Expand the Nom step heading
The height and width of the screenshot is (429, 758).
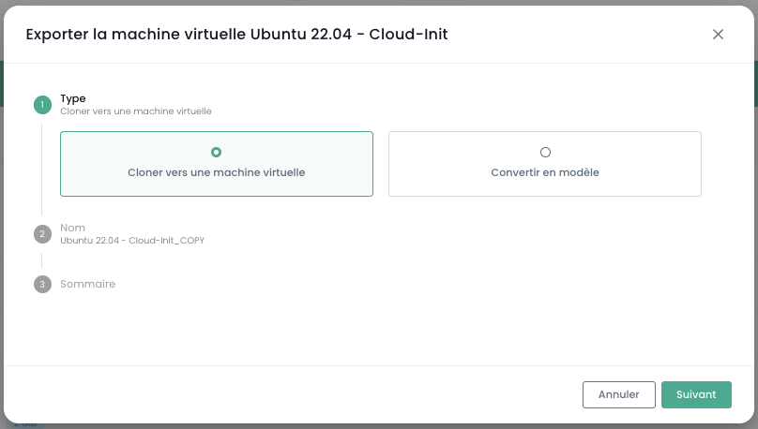pos(72,228)
